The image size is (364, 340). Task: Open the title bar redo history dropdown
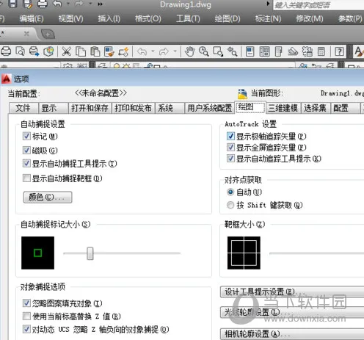[90, 4]
